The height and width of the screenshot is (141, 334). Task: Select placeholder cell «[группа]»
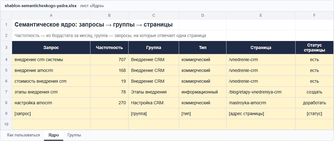point(154,114)
